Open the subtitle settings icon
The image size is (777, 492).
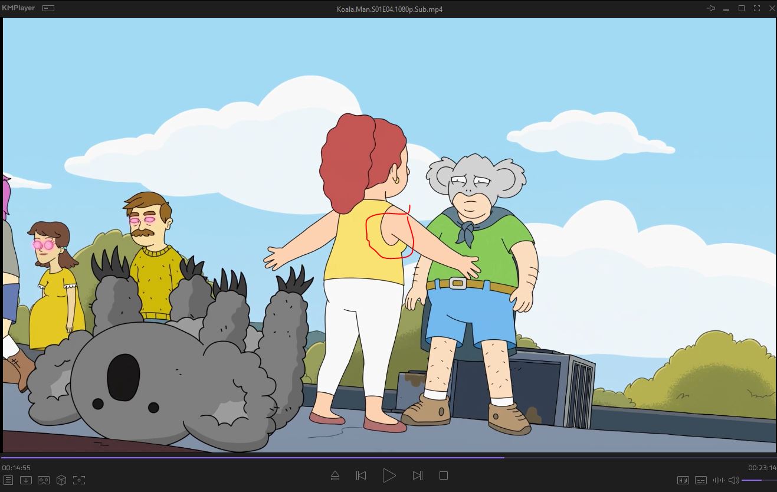(701, 480)
